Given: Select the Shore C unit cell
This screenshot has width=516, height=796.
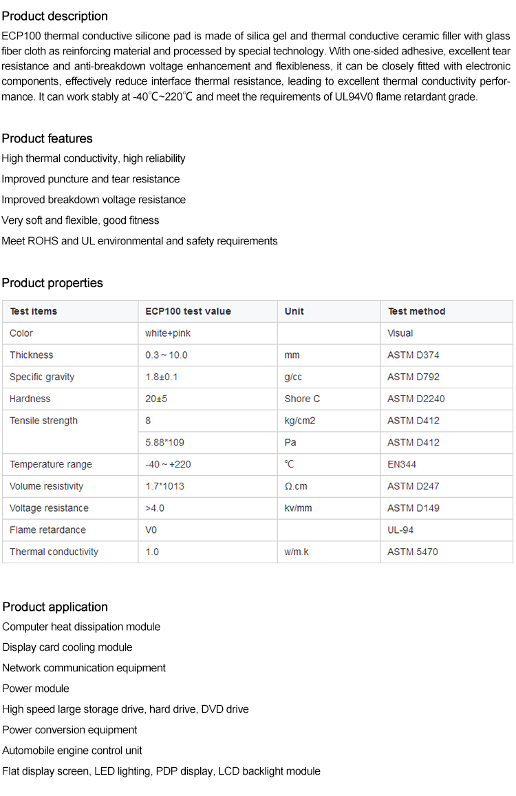Looking at the screenshot, I should [x=302, y=399].
